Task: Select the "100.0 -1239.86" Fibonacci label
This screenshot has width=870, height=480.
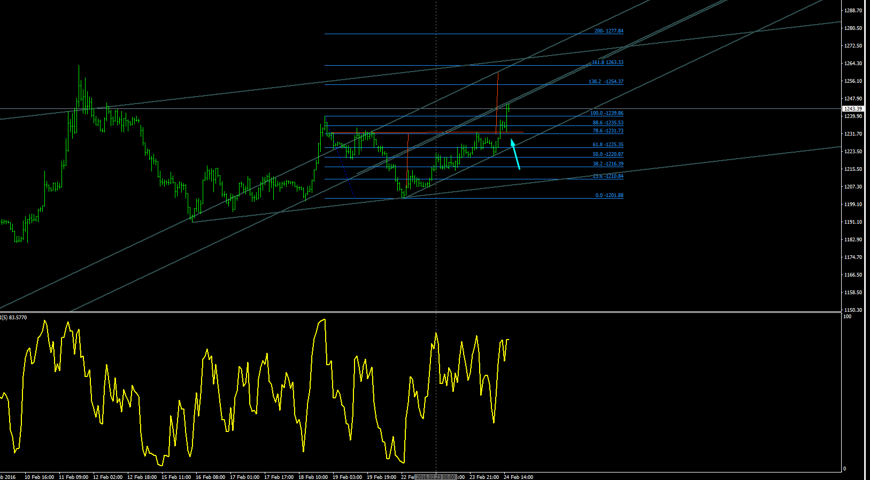Action: 606,113
